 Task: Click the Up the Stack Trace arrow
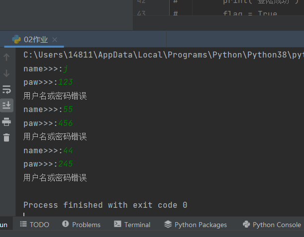tap(6, 57)
